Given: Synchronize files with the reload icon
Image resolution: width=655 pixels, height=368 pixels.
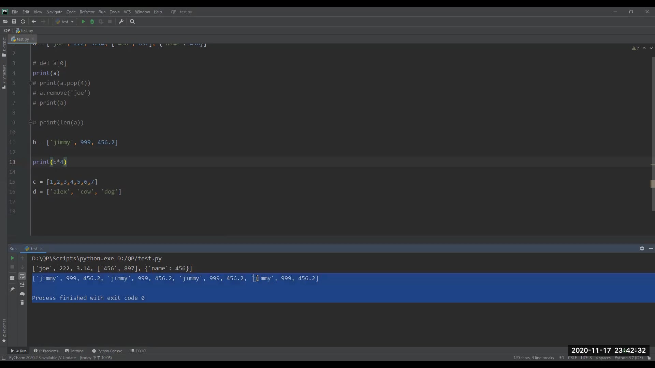Looking at the screenshot, I should 23,21.
